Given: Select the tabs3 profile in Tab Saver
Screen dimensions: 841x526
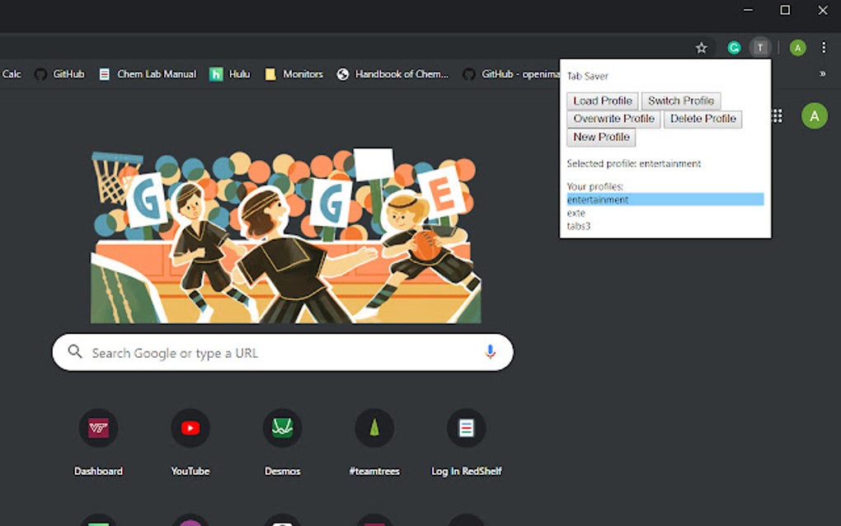Looking at the screenshot, I should (x=578, y=225).
